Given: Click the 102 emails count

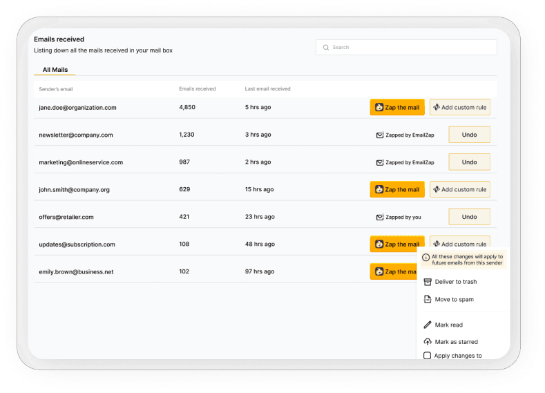Looking at the screenshot, I should [184, 271].
